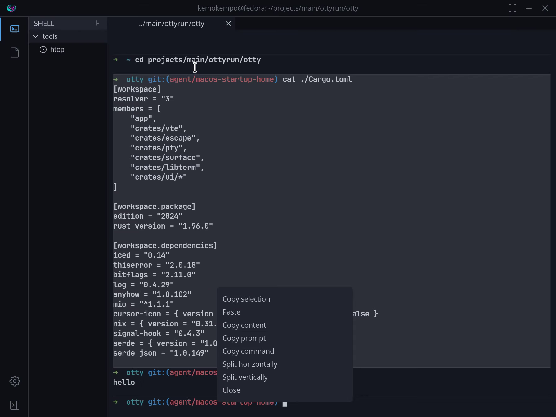Screen dimensions: 556x417
Task: Click the '"crates/ui/*"' member line
Action: [x=159, y=177]
